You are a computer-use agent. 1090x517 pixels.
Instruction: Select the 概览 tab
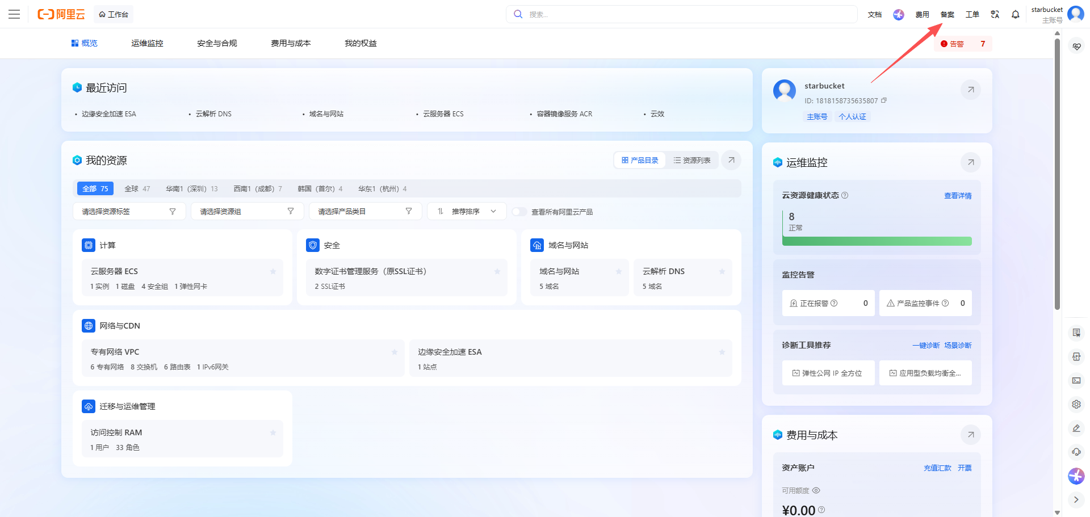coord(84,43)
